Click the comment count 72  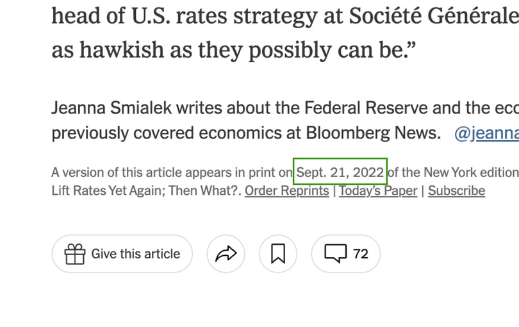pos(361,254)
